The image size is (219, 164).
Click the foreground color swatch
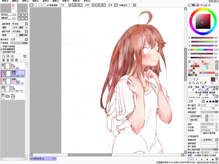click(x=213, y=79)
